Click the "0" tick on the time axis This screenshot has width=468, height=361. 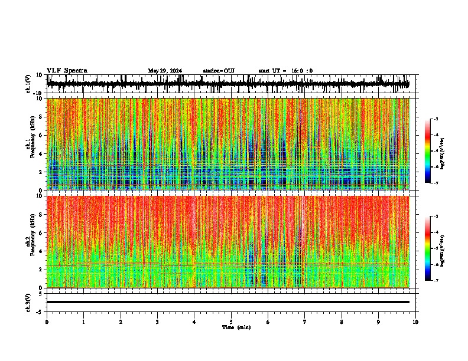coord(47,322)
